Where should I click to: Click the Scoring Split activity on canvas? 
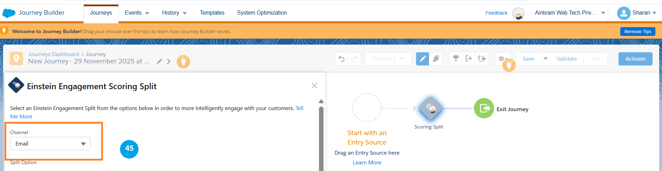pos(430,109)
